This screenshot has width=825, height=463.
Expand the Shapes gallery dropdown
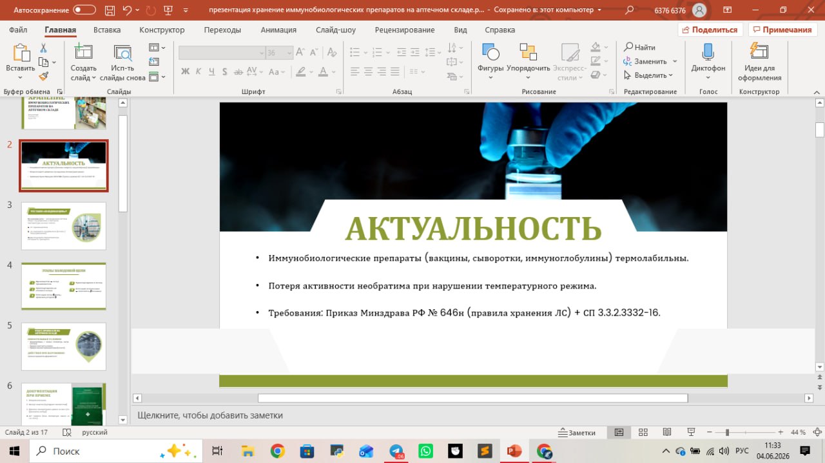pos(490,78)
